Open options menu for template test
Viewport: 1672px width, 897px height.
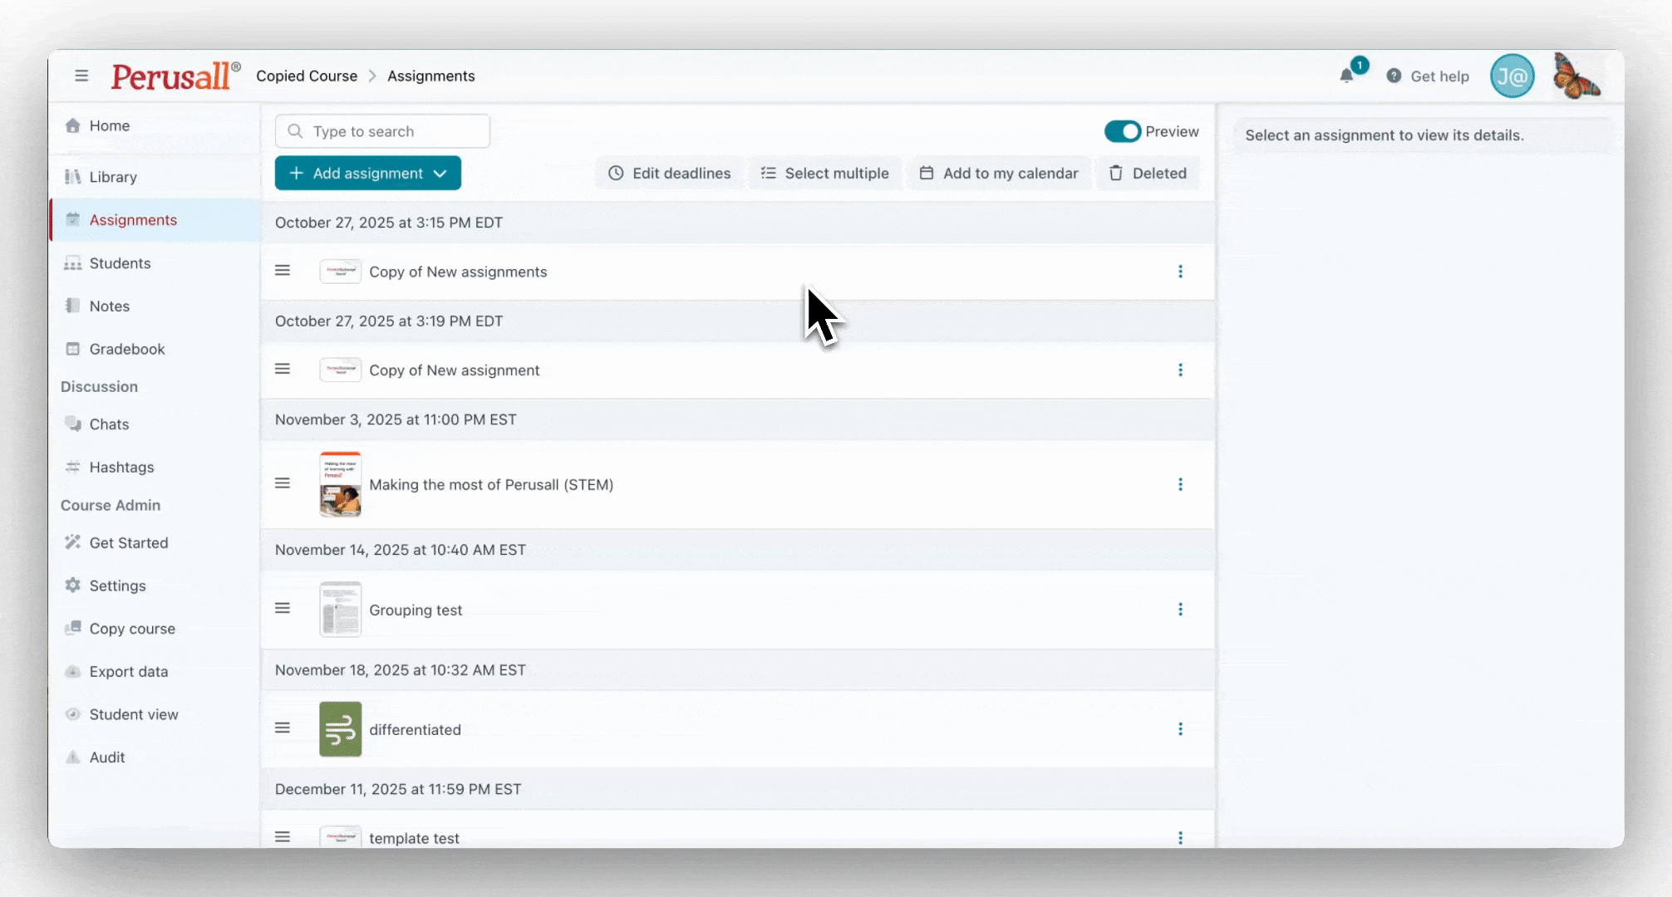(x=1180, y=838)
